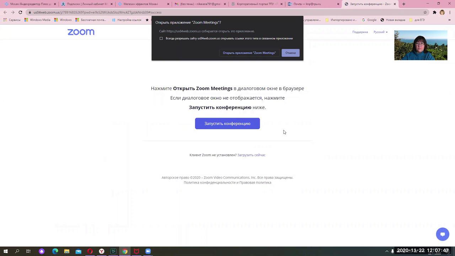Open Opera browser from taskbar
The image size is (455, 256).
(90, 251)
